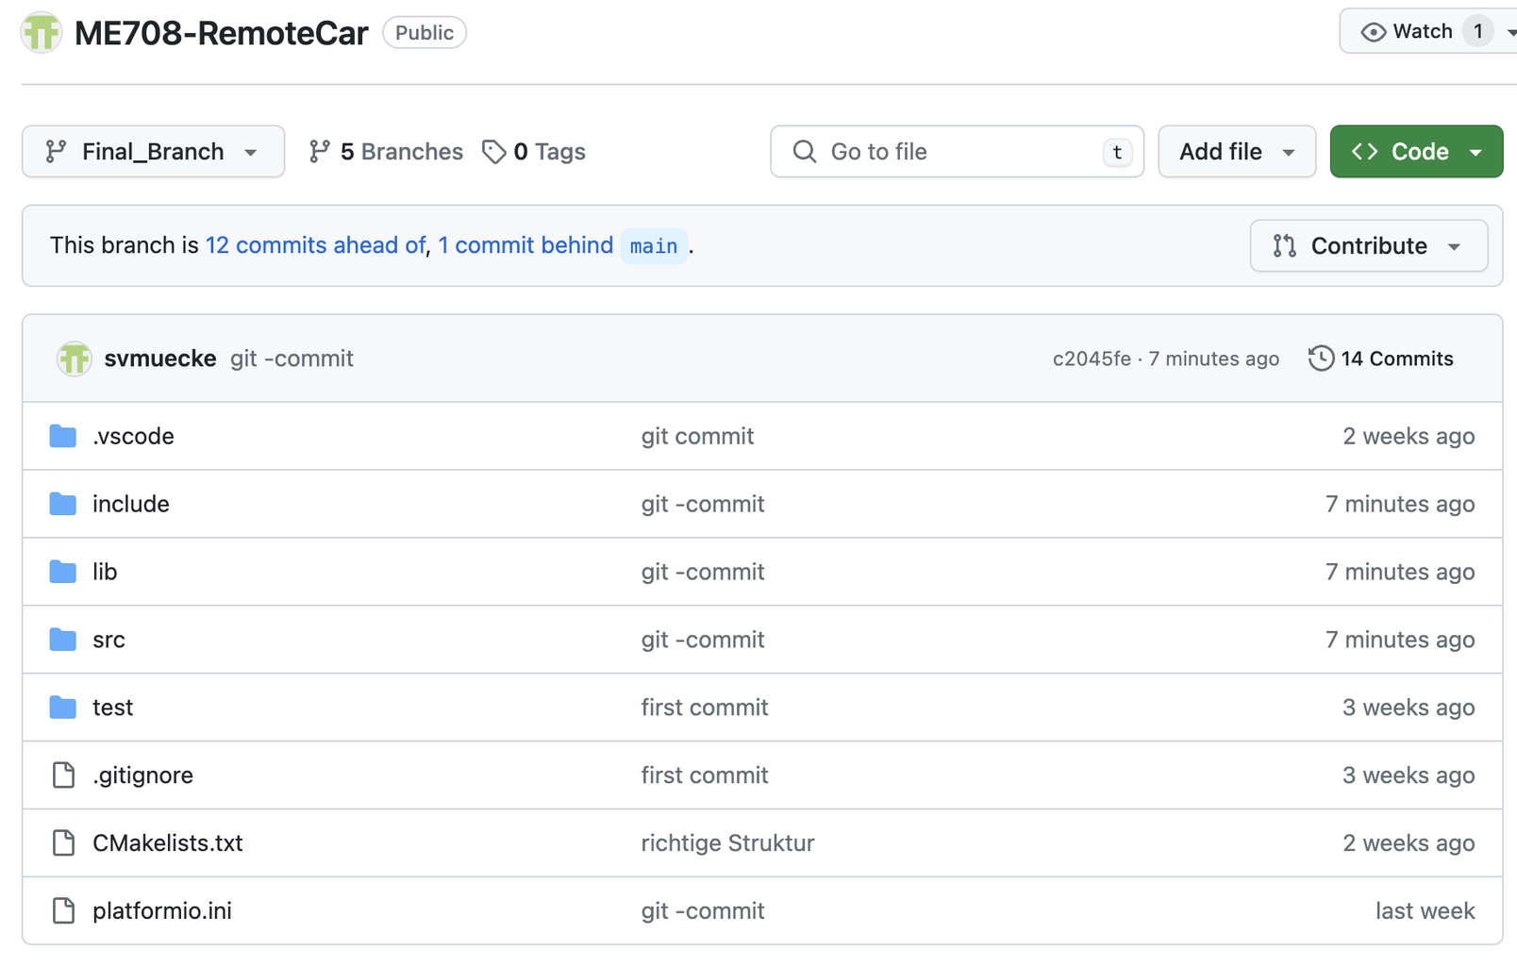Image resolution: width=1517 pixels, height=966 pixels.
Task: Open the 1 commit behind link
Action: 525,245
